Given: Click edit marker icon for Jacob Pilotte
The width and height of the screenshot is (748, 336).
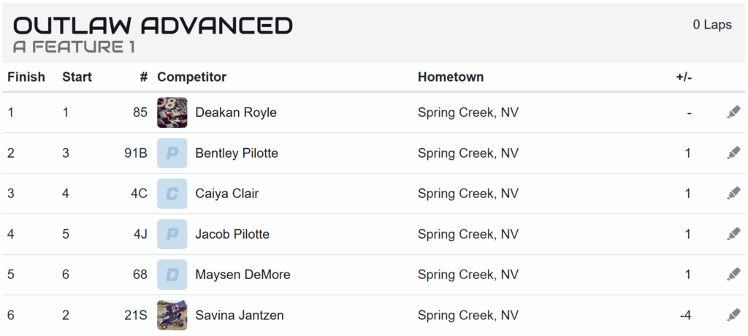Looking at the screenshot, I should tap(733, 234).
